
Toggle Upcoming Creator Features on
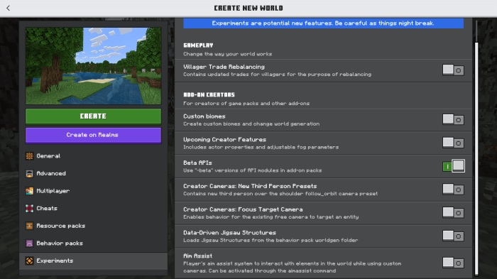453,143
